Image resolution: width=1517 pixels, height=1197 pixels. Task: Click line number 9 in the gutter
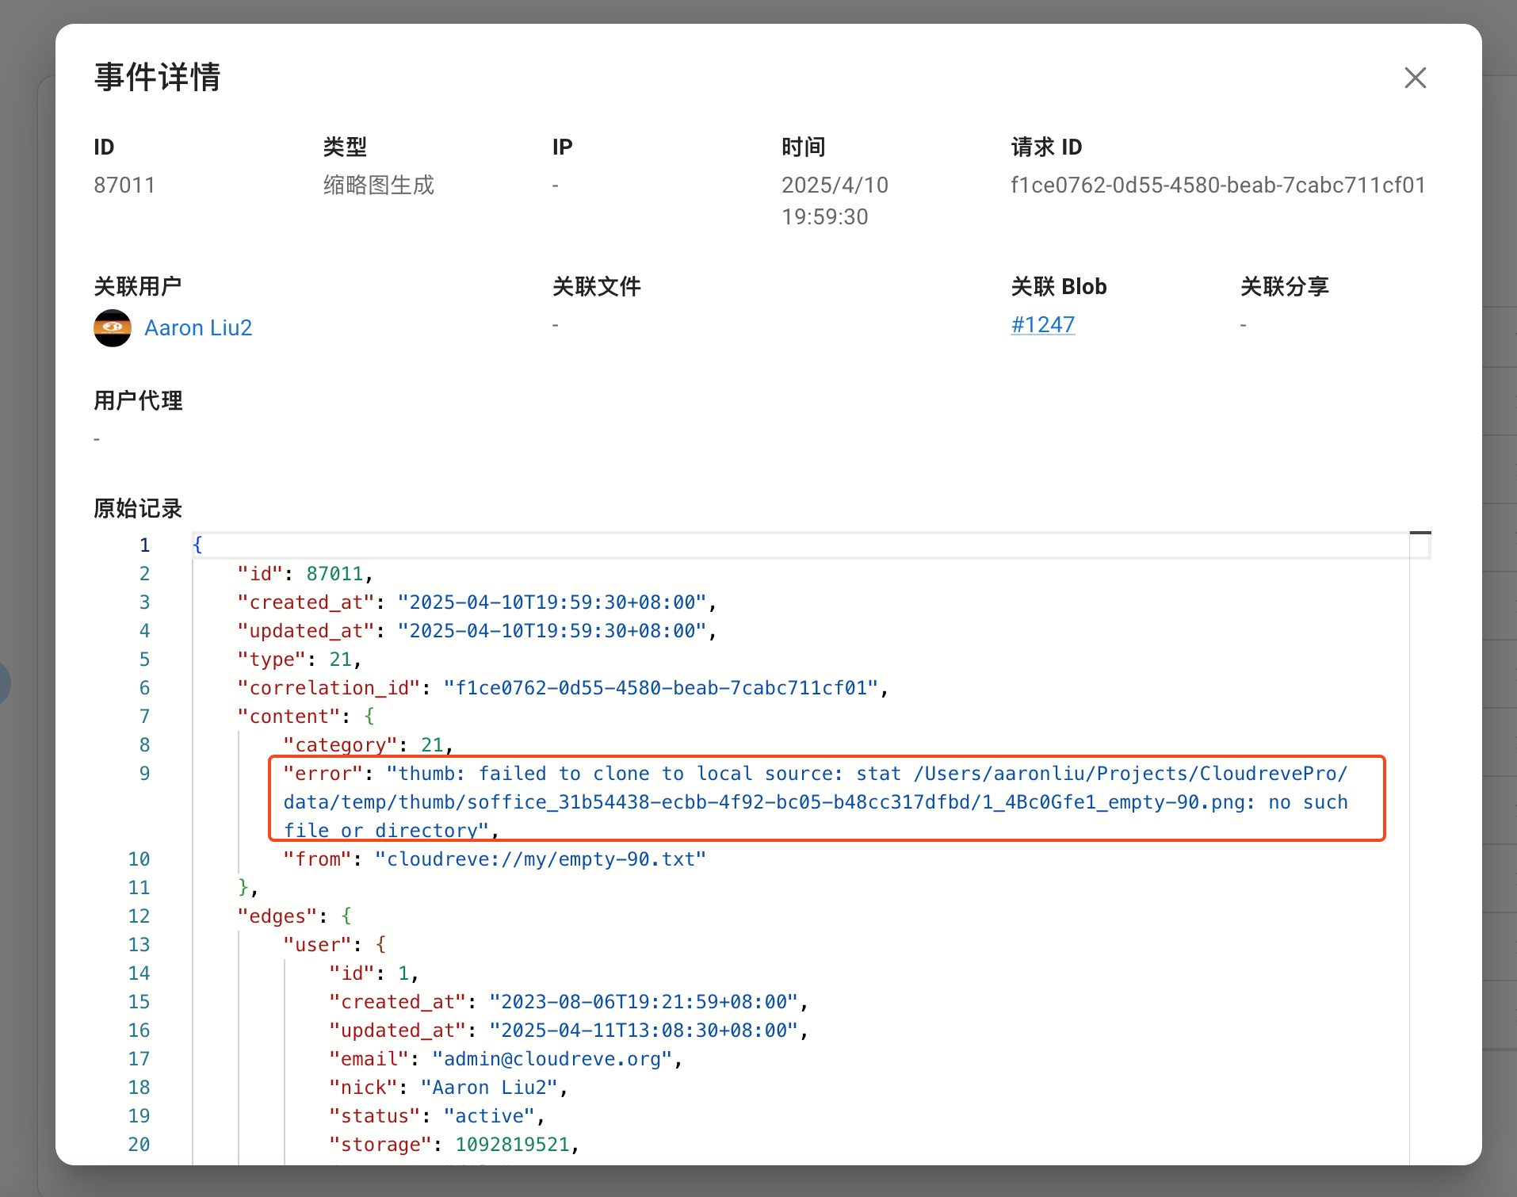coord(144,774)
